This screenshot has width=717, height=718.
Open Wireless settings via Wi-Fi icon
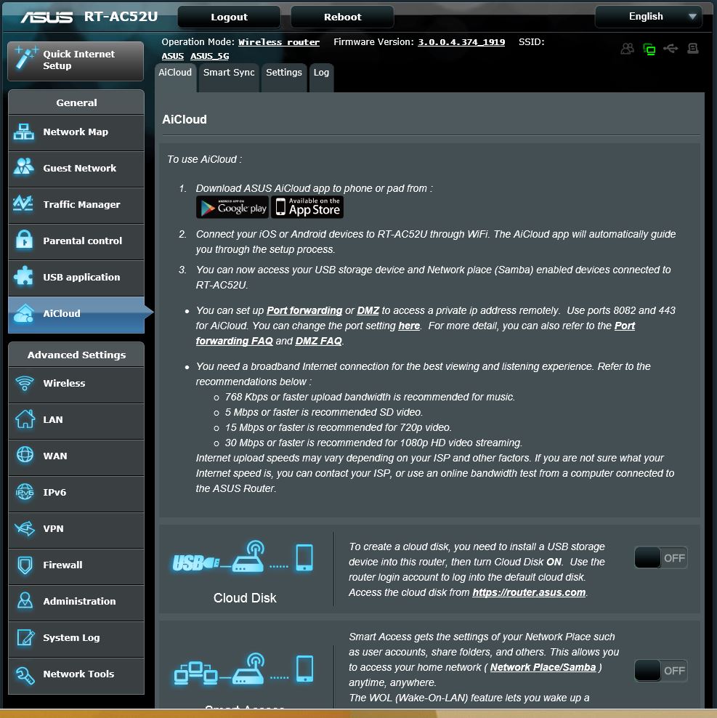pyautogui.click(x=24, y=383)
